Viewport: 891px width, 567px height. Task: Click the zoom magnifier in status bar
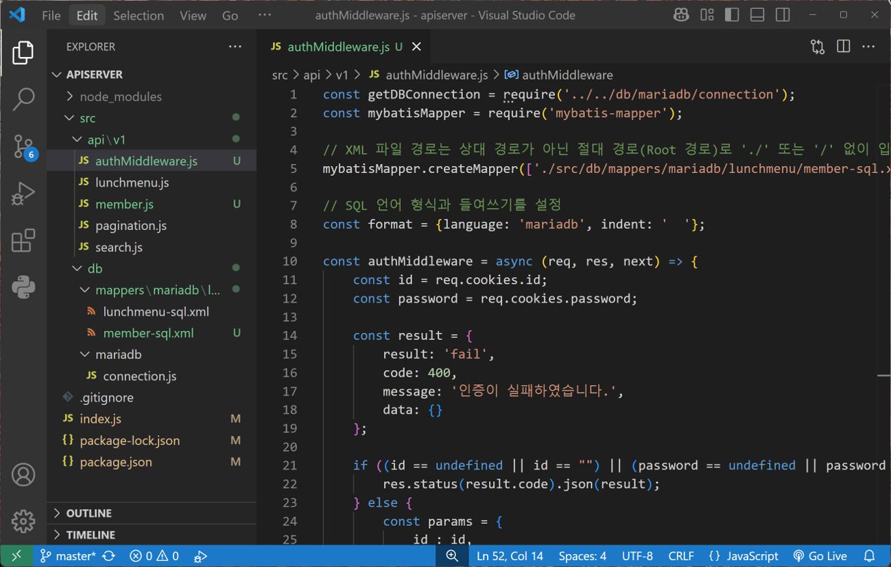point(452,556)
